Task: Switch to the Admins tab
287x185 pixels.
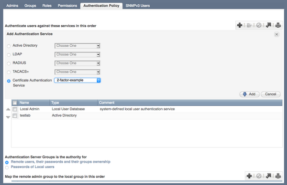Action: point(12,6)
